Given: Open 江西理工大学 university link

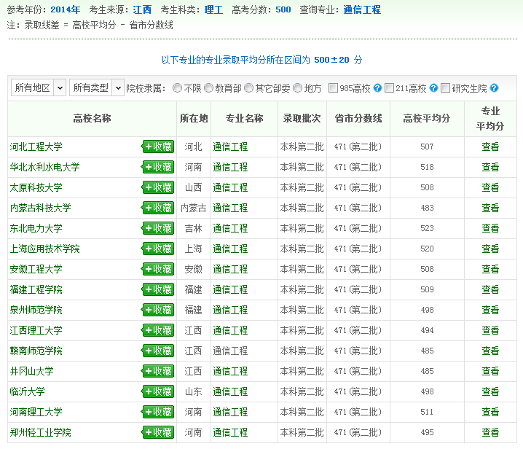Looking at the screenshot, I should pos(36,330).
